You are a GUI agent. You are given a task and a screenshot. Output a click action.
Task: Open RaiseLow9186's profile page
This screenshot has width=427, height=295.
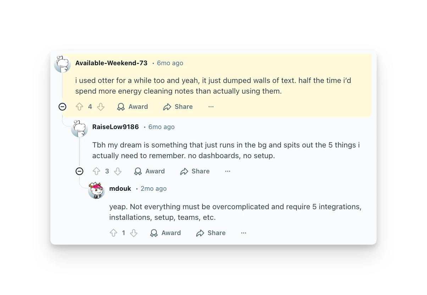click(115, 127)
